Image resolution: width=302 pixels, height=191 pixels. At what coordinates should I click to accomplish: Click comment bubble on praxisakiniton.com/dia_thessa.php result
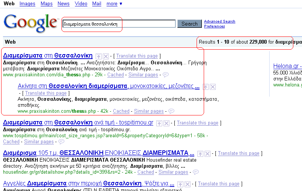click(x=166, y=75)
